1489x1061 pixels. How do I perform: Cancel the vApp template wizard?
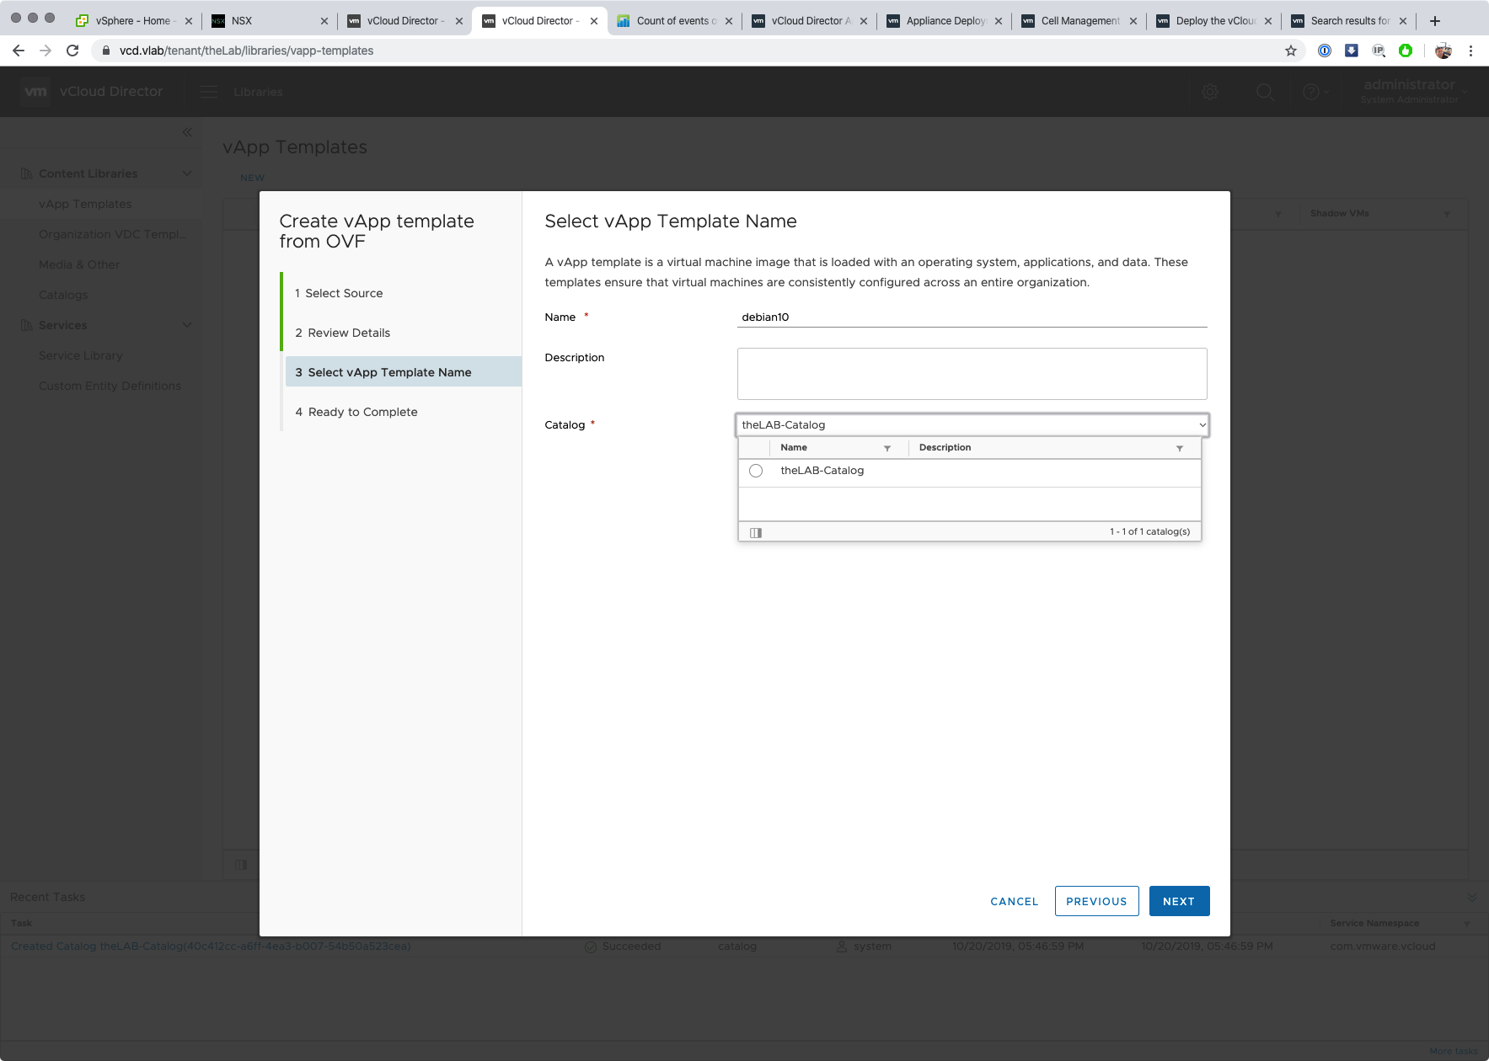pyautogui.click(x=1015, y=901)
